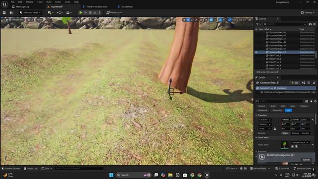The width and height of the screenshot is (318, 179).
Task: Open the Tools menu
Action: point(40,2)
